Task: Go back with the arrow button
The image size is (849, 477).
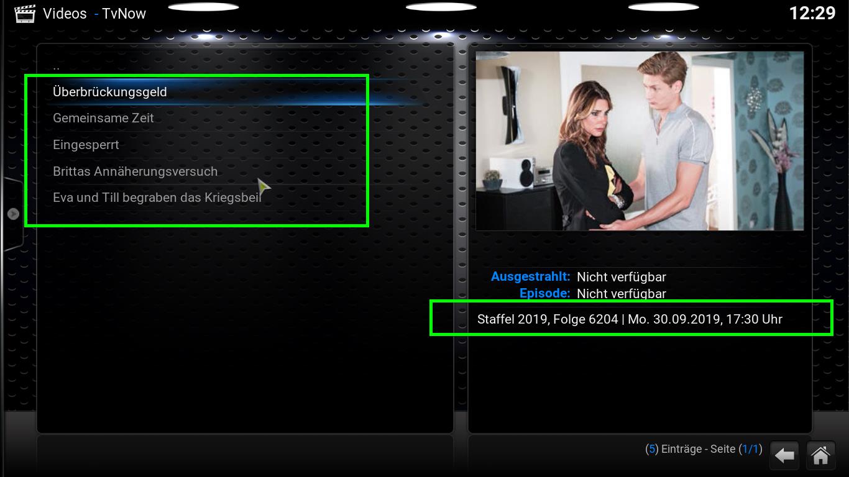Action: point(784,456)
